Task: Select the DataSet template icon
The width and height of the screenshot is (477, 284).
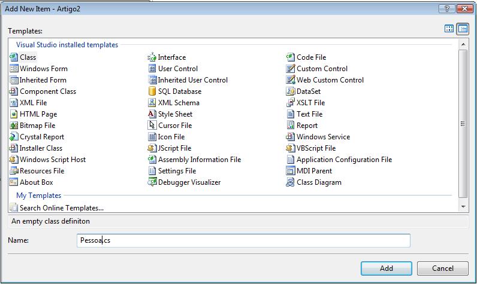Action: (x=291, y=91)
